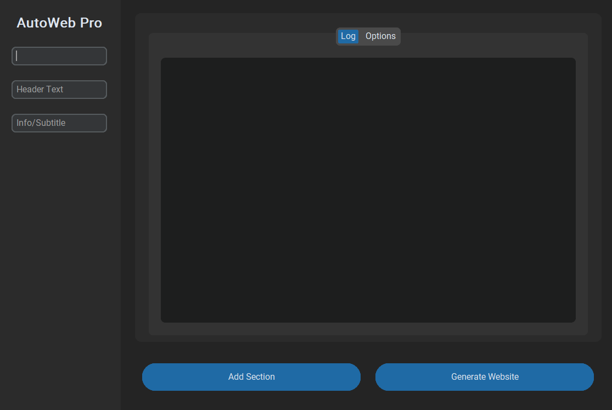Click the Info/Subtitle input field
Viewport: 612px width, 410px height.
(59, 123)
